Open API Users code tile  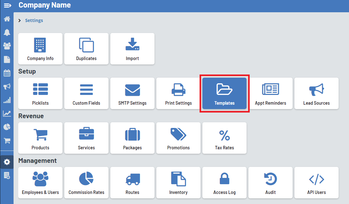coord(316,183)
